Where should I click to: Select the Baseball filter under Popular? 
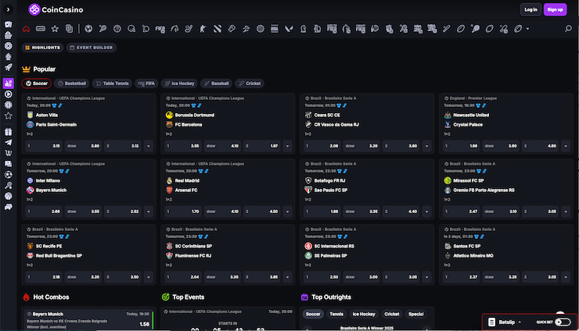(x=217, y=84)
